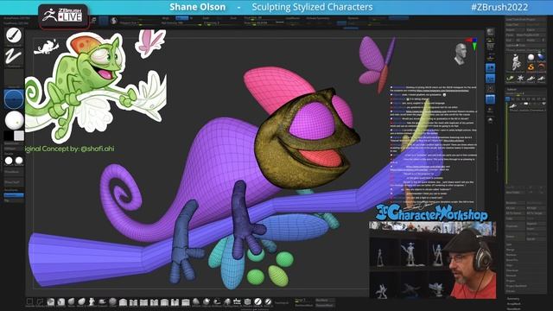The width and height of the screenshot is (553, 311).
Task: Select the star-shaped PolyMesh3D tool icon
Action: pos(520,78)
